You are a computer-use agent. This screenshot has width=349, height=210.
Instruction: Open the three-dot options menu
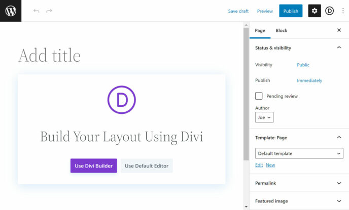343,11
